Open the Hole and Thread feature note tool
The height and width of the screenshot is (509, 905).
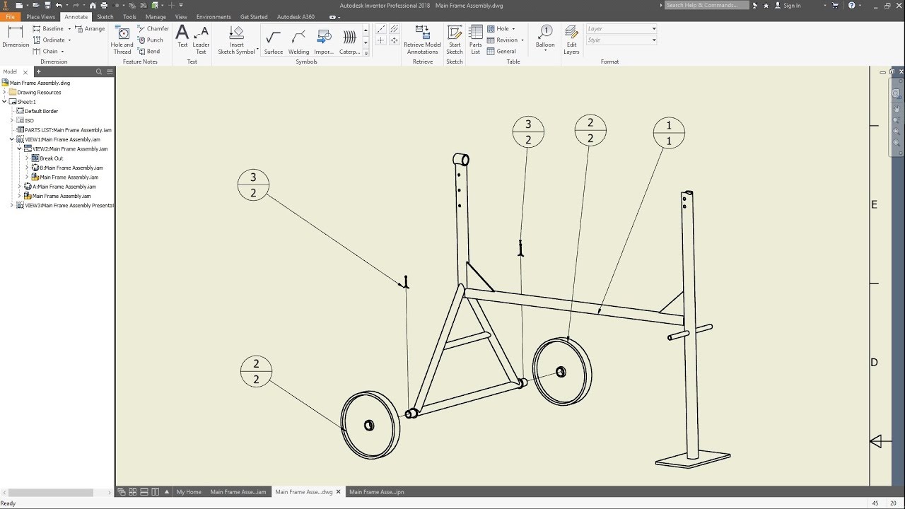[x=122, y=39]
